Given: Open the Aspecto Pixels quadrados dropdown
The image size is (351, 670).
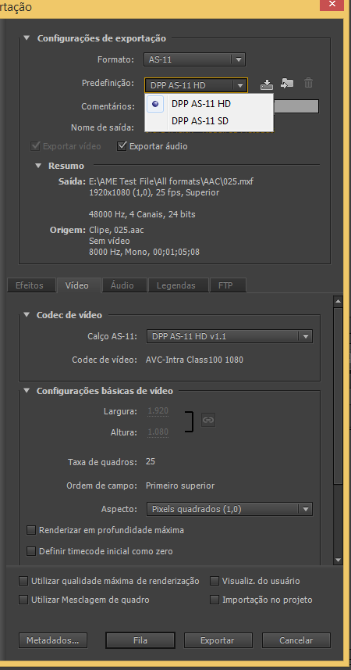Looking at the screenshot, I should [x=229, y=509].
